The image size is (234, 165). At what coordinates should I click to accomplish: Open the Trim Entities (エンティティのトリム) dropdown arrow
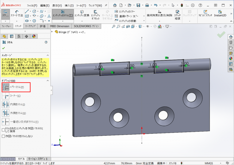(63, 21)
